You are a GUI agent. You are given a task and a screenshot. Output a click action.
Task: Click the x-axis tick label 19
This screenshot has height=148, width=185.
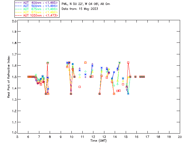pyautogui.click(x=169, y=137)
